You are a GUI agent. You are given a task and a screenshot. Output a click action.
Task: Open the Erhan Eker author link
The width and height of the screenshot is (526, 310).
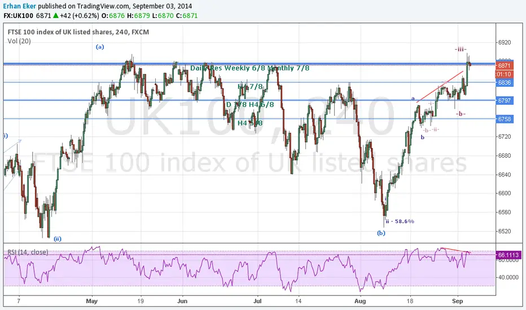tap(20, 6)
